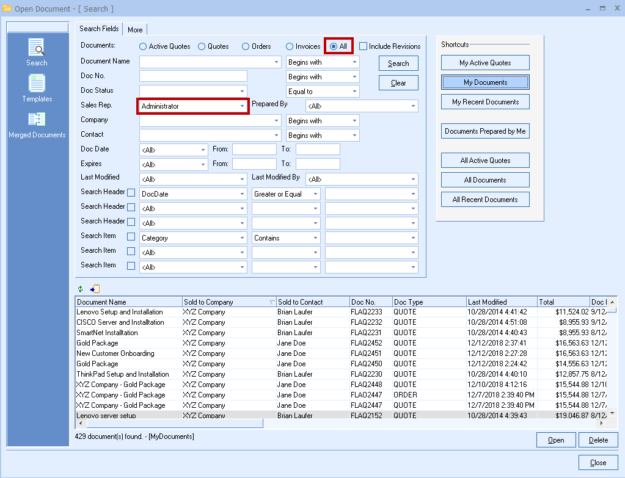Select the Orders radio button
Screen dimensions: 625x478
(x=246, y=46)
